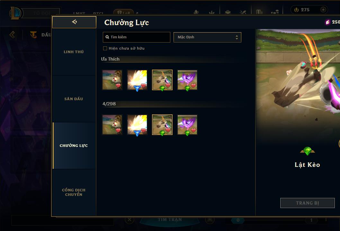Open the Mặc Định sort dropdown
Image resolution: width=340 pixels, height=231 pixels.
pos(207,37)
